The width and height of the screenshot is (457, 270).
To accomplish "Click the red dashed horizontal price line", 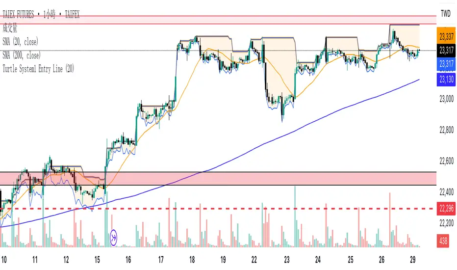I will point(245,209).
